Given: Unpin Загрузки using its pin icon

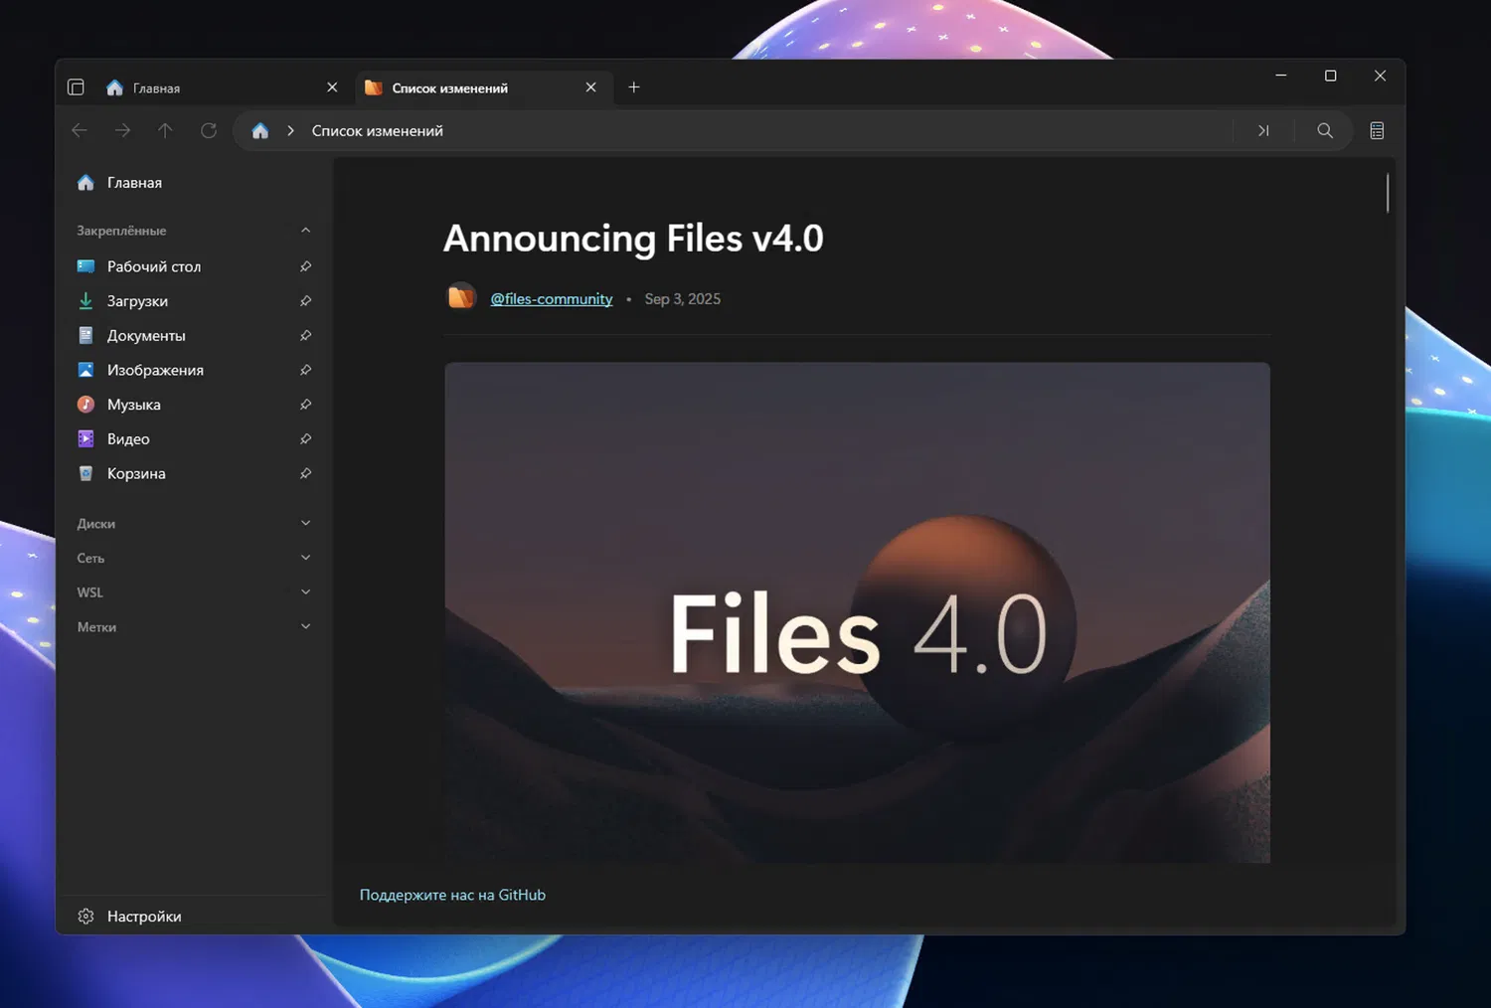Looking at the screenshot, I should pos(306,301).
